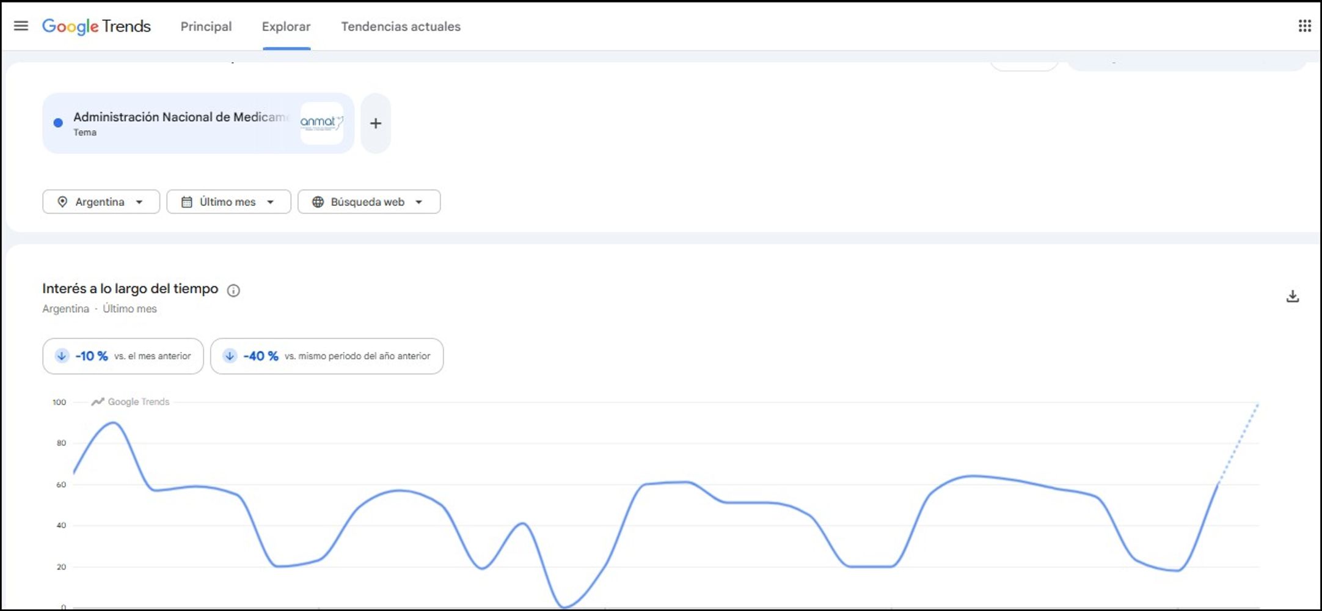This screenshot has height=611, width=1322.
Task: Go to the Principal tab
Action: coord(206,26)
